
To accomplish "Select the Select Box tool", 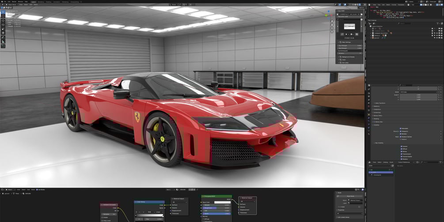I will tap(3, 12).
